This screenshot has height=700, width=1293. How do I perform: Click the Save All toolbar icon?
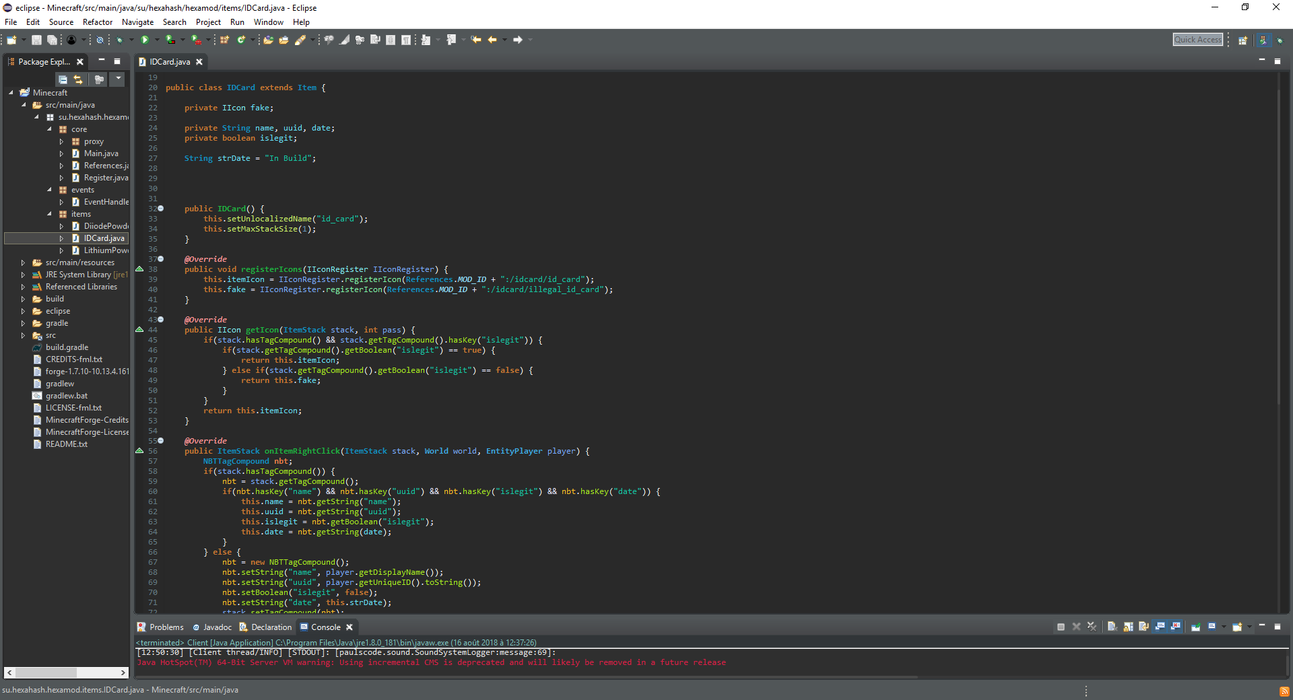(x=52, y=40)
